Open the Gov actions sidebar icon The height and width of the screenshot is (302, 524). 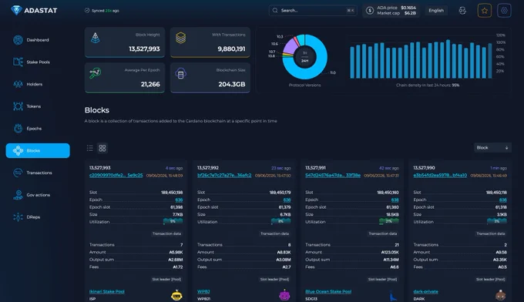tap(18, 195)
